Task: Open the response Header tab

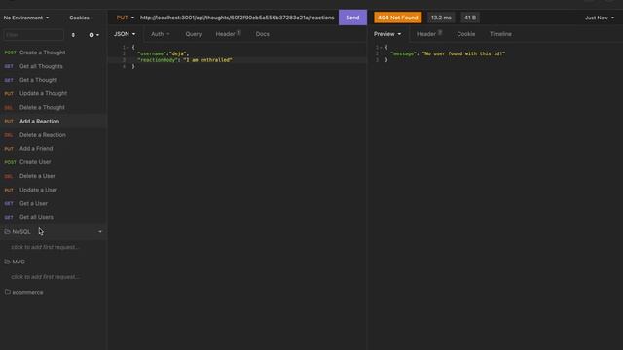Action: (428, 34)
